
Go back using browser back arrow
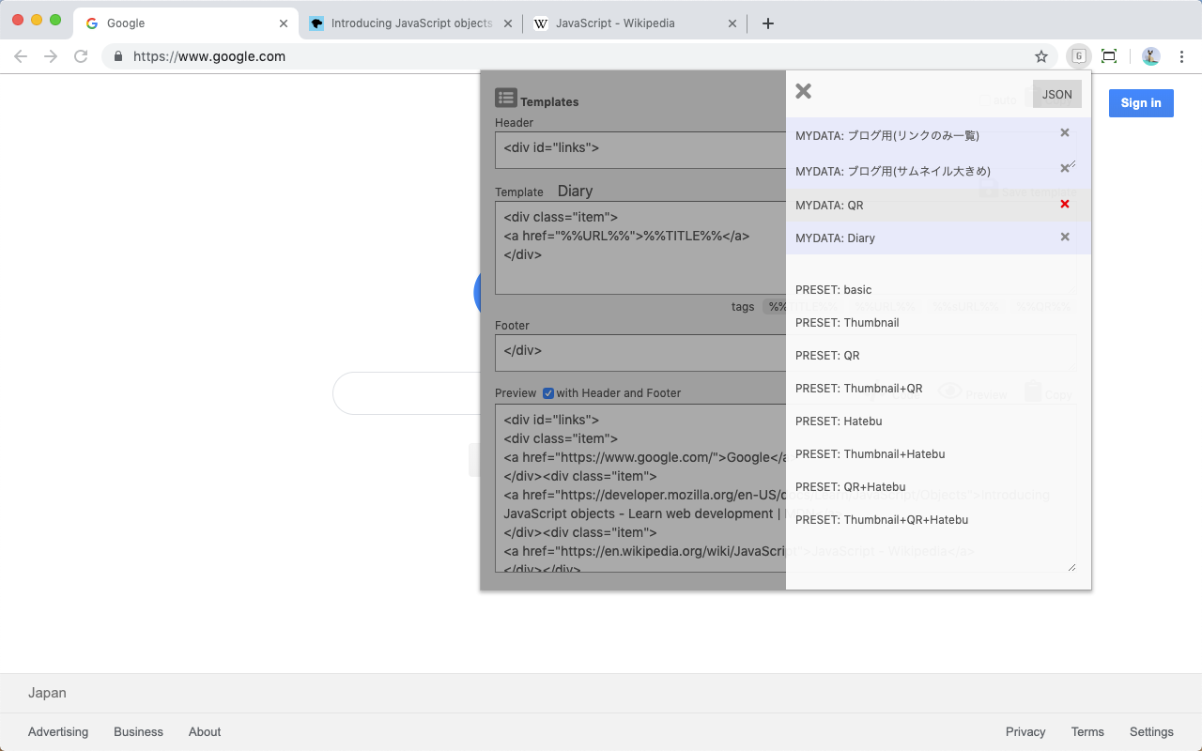coord(21,56)
